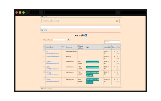Image resolution: width=161 pixels, height=101 pixels.
Task: Click the [+] schedule link in the test1@example.com row
Action: coord(118,64)
